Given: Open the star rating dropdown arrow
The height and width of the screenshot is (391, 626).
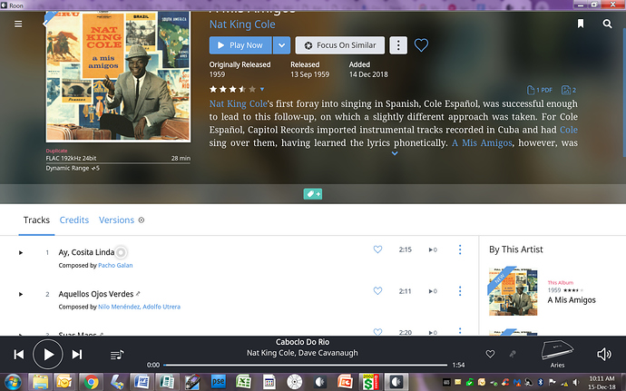Looking at the screenshot, I should [x=262, y=89].
